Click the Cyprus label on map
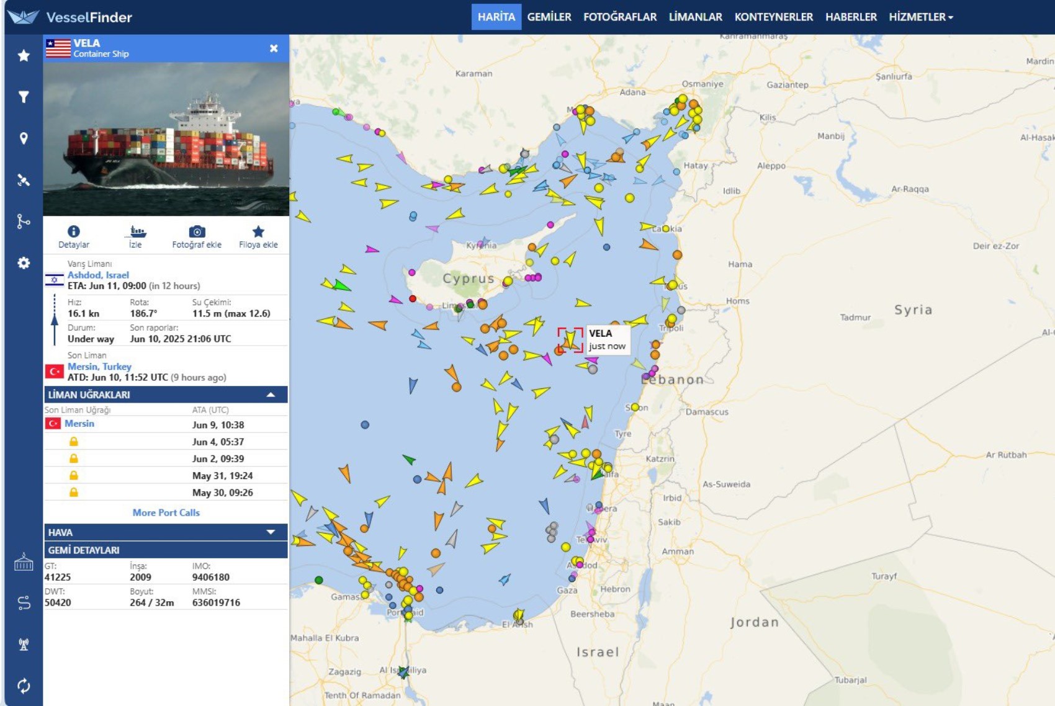The height and width of the screenshot is (706, 1055). 469,279
